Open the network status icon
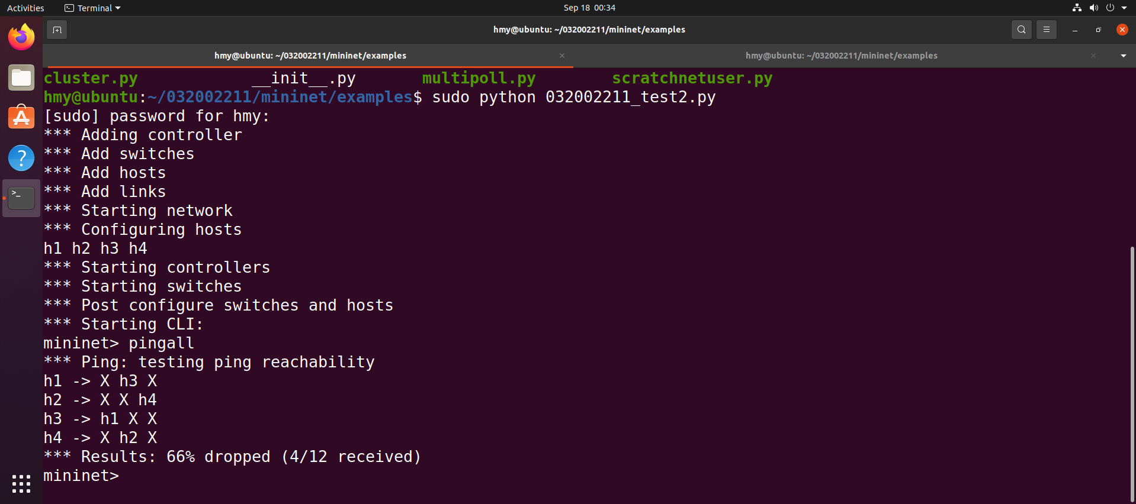This screenshot has width=1136, height=504. pyautogui.click(x=1077, y=8)
